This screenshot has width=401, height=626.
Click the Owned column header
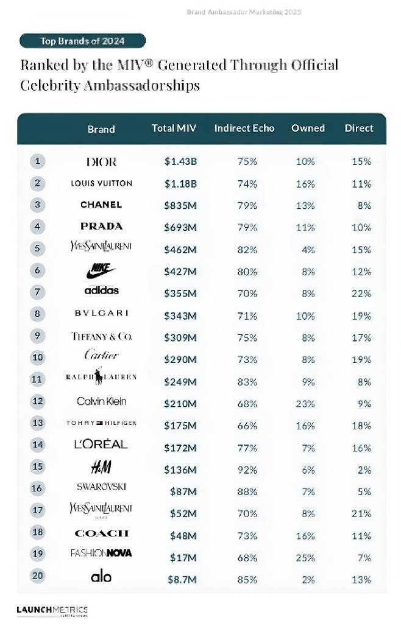[x=308, y=128]
